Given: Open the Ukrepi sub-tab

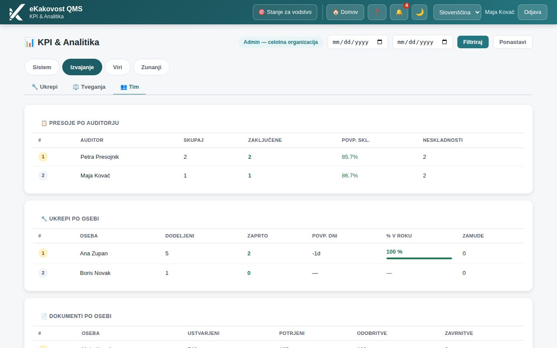Looking at the screenshot, I should (x=44, y=87).
